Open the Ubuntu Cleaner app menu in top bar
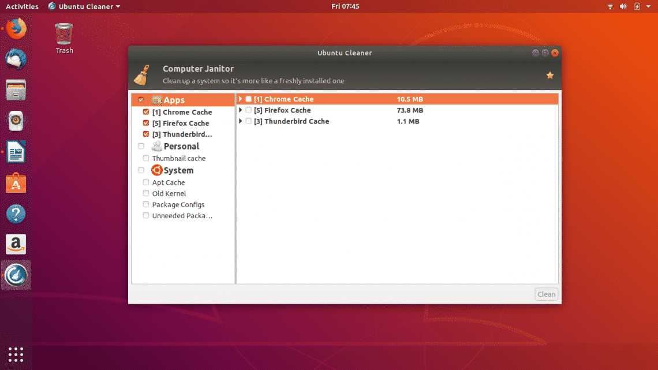Screen dimensions: 658x370 pos(85,6)
